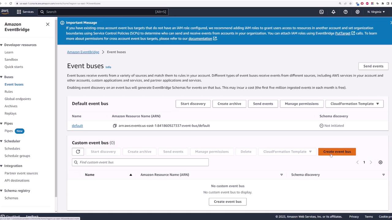This screenshot has height=220, width=392.
Task: Collapse the Integration section
Action: click(x=2, y=166)
